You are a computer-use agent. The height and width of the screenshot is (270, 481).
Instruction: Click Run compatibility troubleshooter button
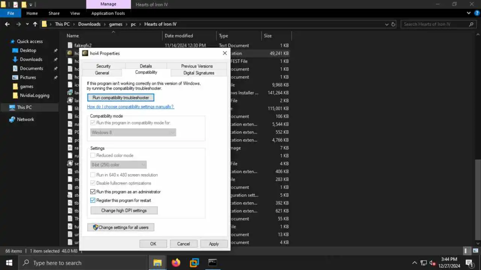[121, 97]
